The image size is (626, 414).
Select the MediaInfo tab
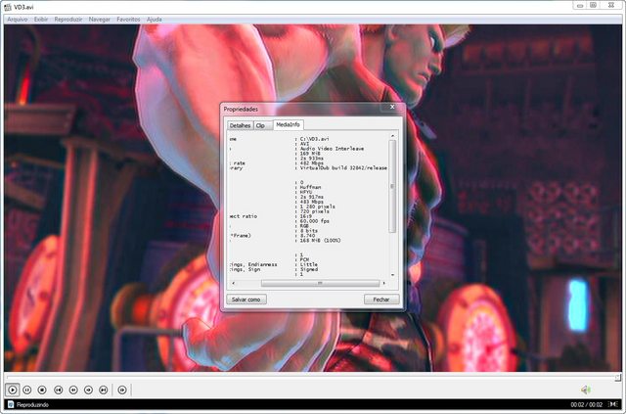289,124
